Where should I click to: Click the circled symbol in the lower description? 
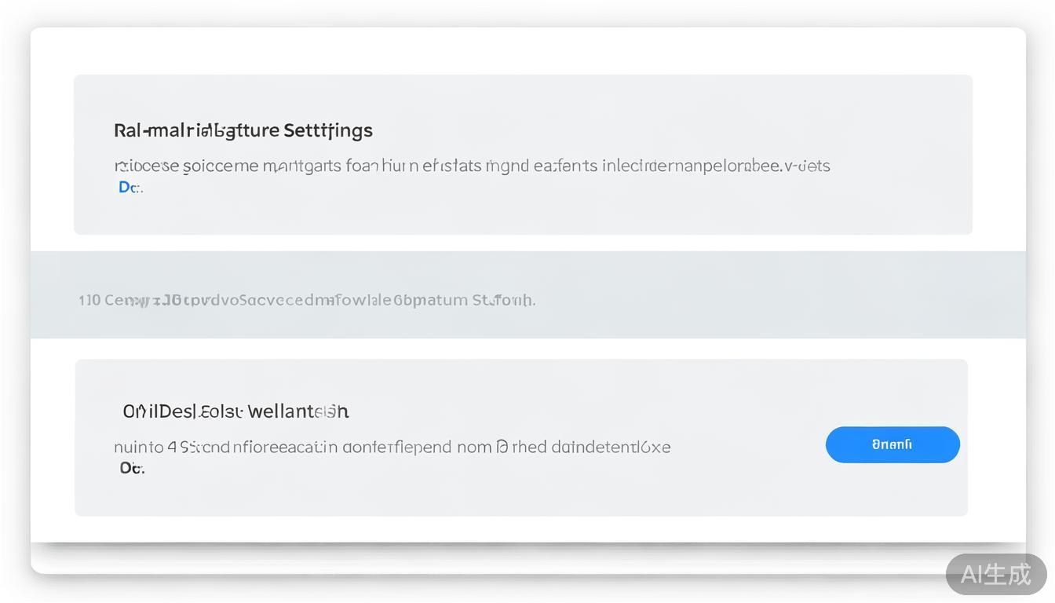click(502, 448)
